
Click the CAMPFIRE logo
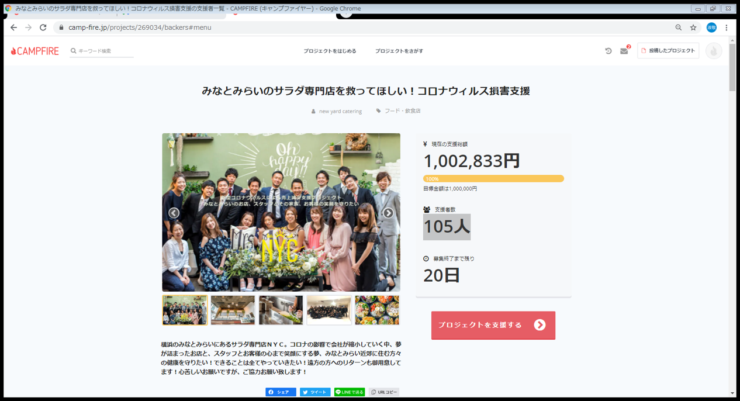click(35, 51)
